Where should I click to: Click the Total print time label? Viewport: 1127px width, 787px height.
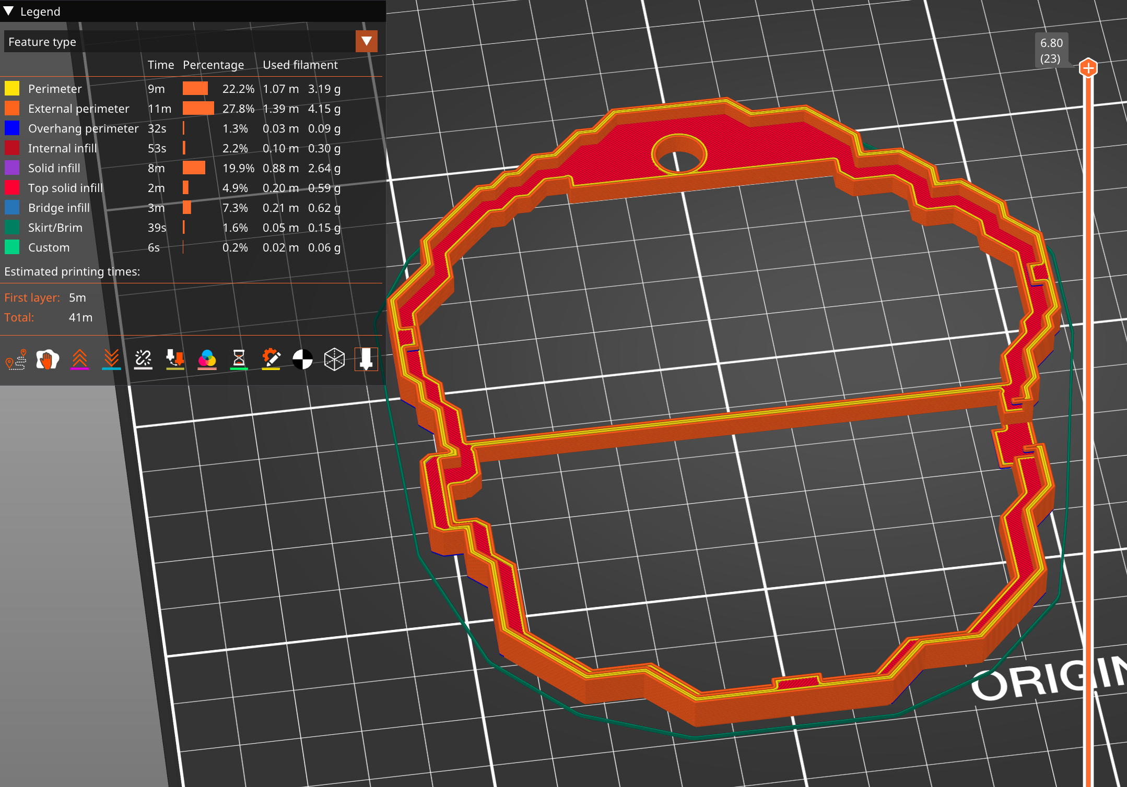(19, 317)
